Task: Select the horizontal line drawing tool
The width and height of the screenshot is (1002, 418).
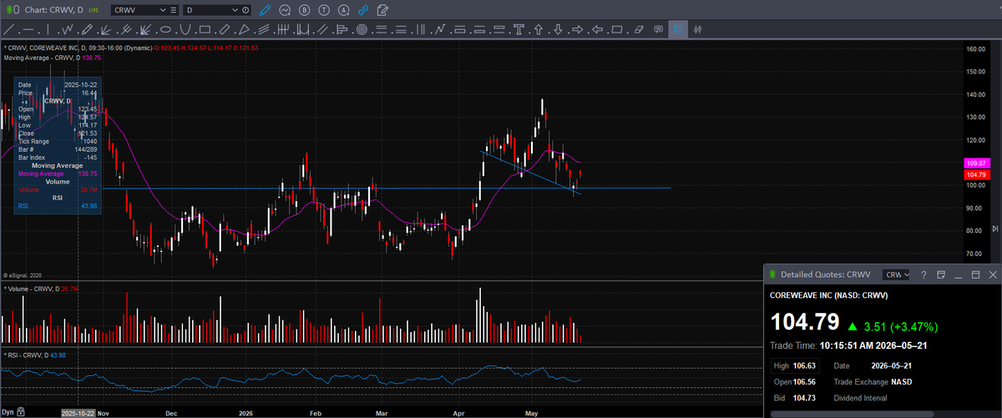Action: pos(28,29)
